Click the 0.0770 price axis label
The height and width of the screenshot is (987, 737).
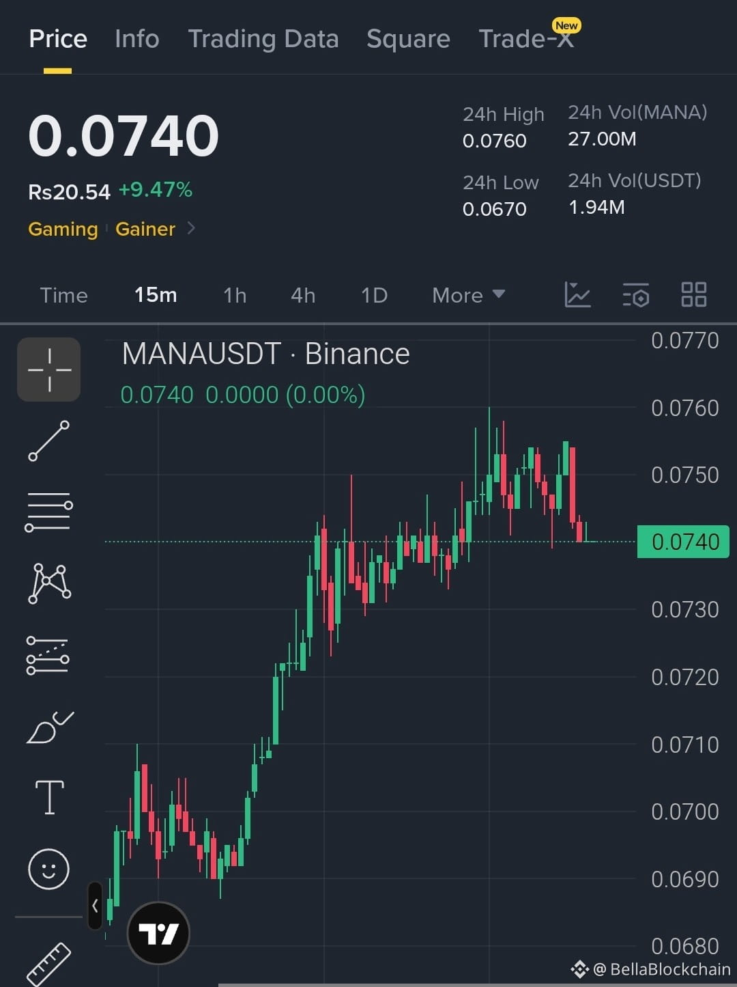(685, 340)
